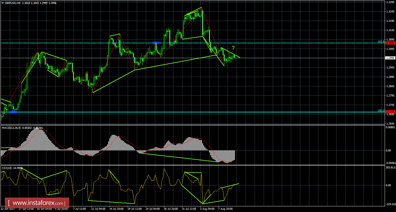Open the chart symbol dropdown arrow
This screenshot has width=396, height=212.
(x=3, y=3)
